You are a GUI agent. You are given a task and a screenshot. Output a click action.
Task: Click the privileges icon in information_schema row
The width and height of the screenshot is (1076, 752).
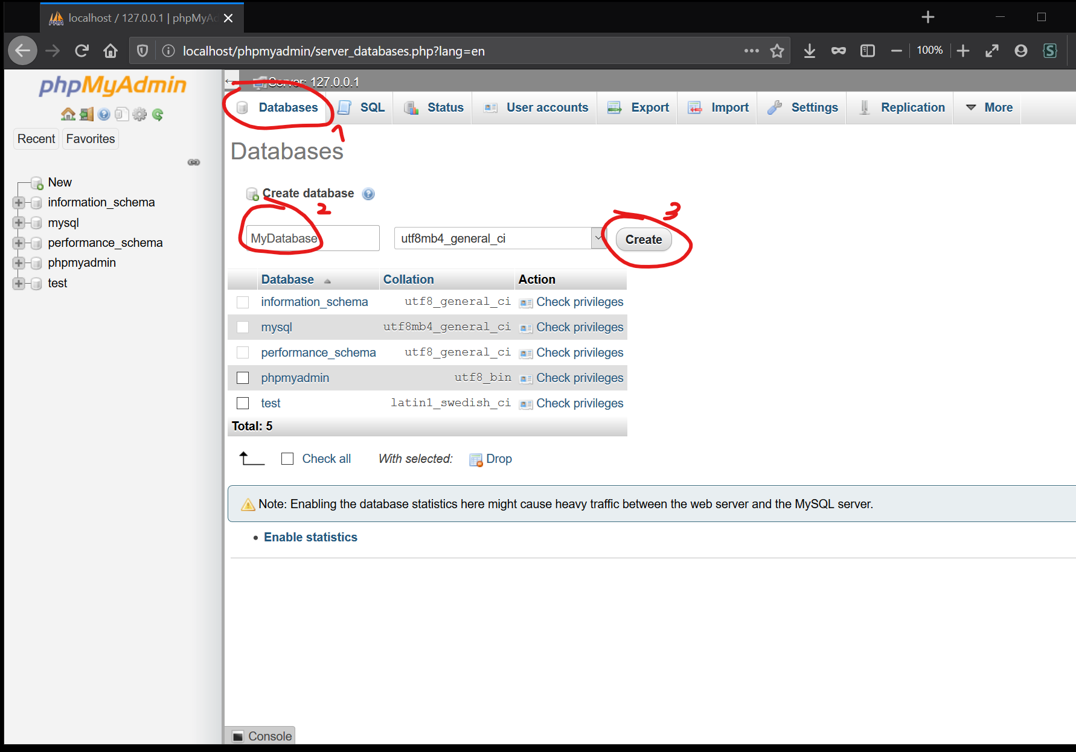click(x=526, y=303)
